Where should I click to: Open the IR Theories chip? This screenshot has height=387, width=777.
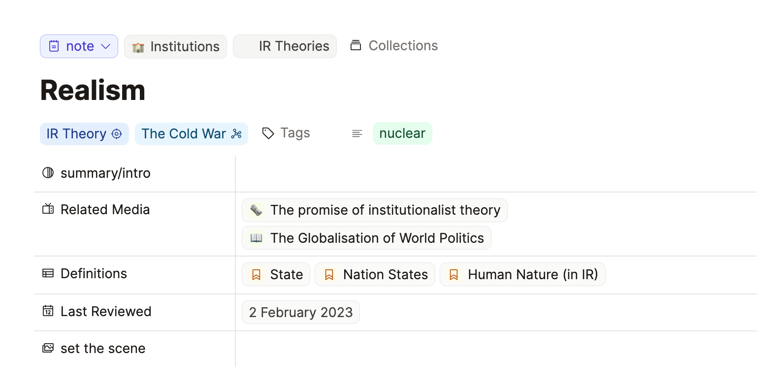pos(285,46)
